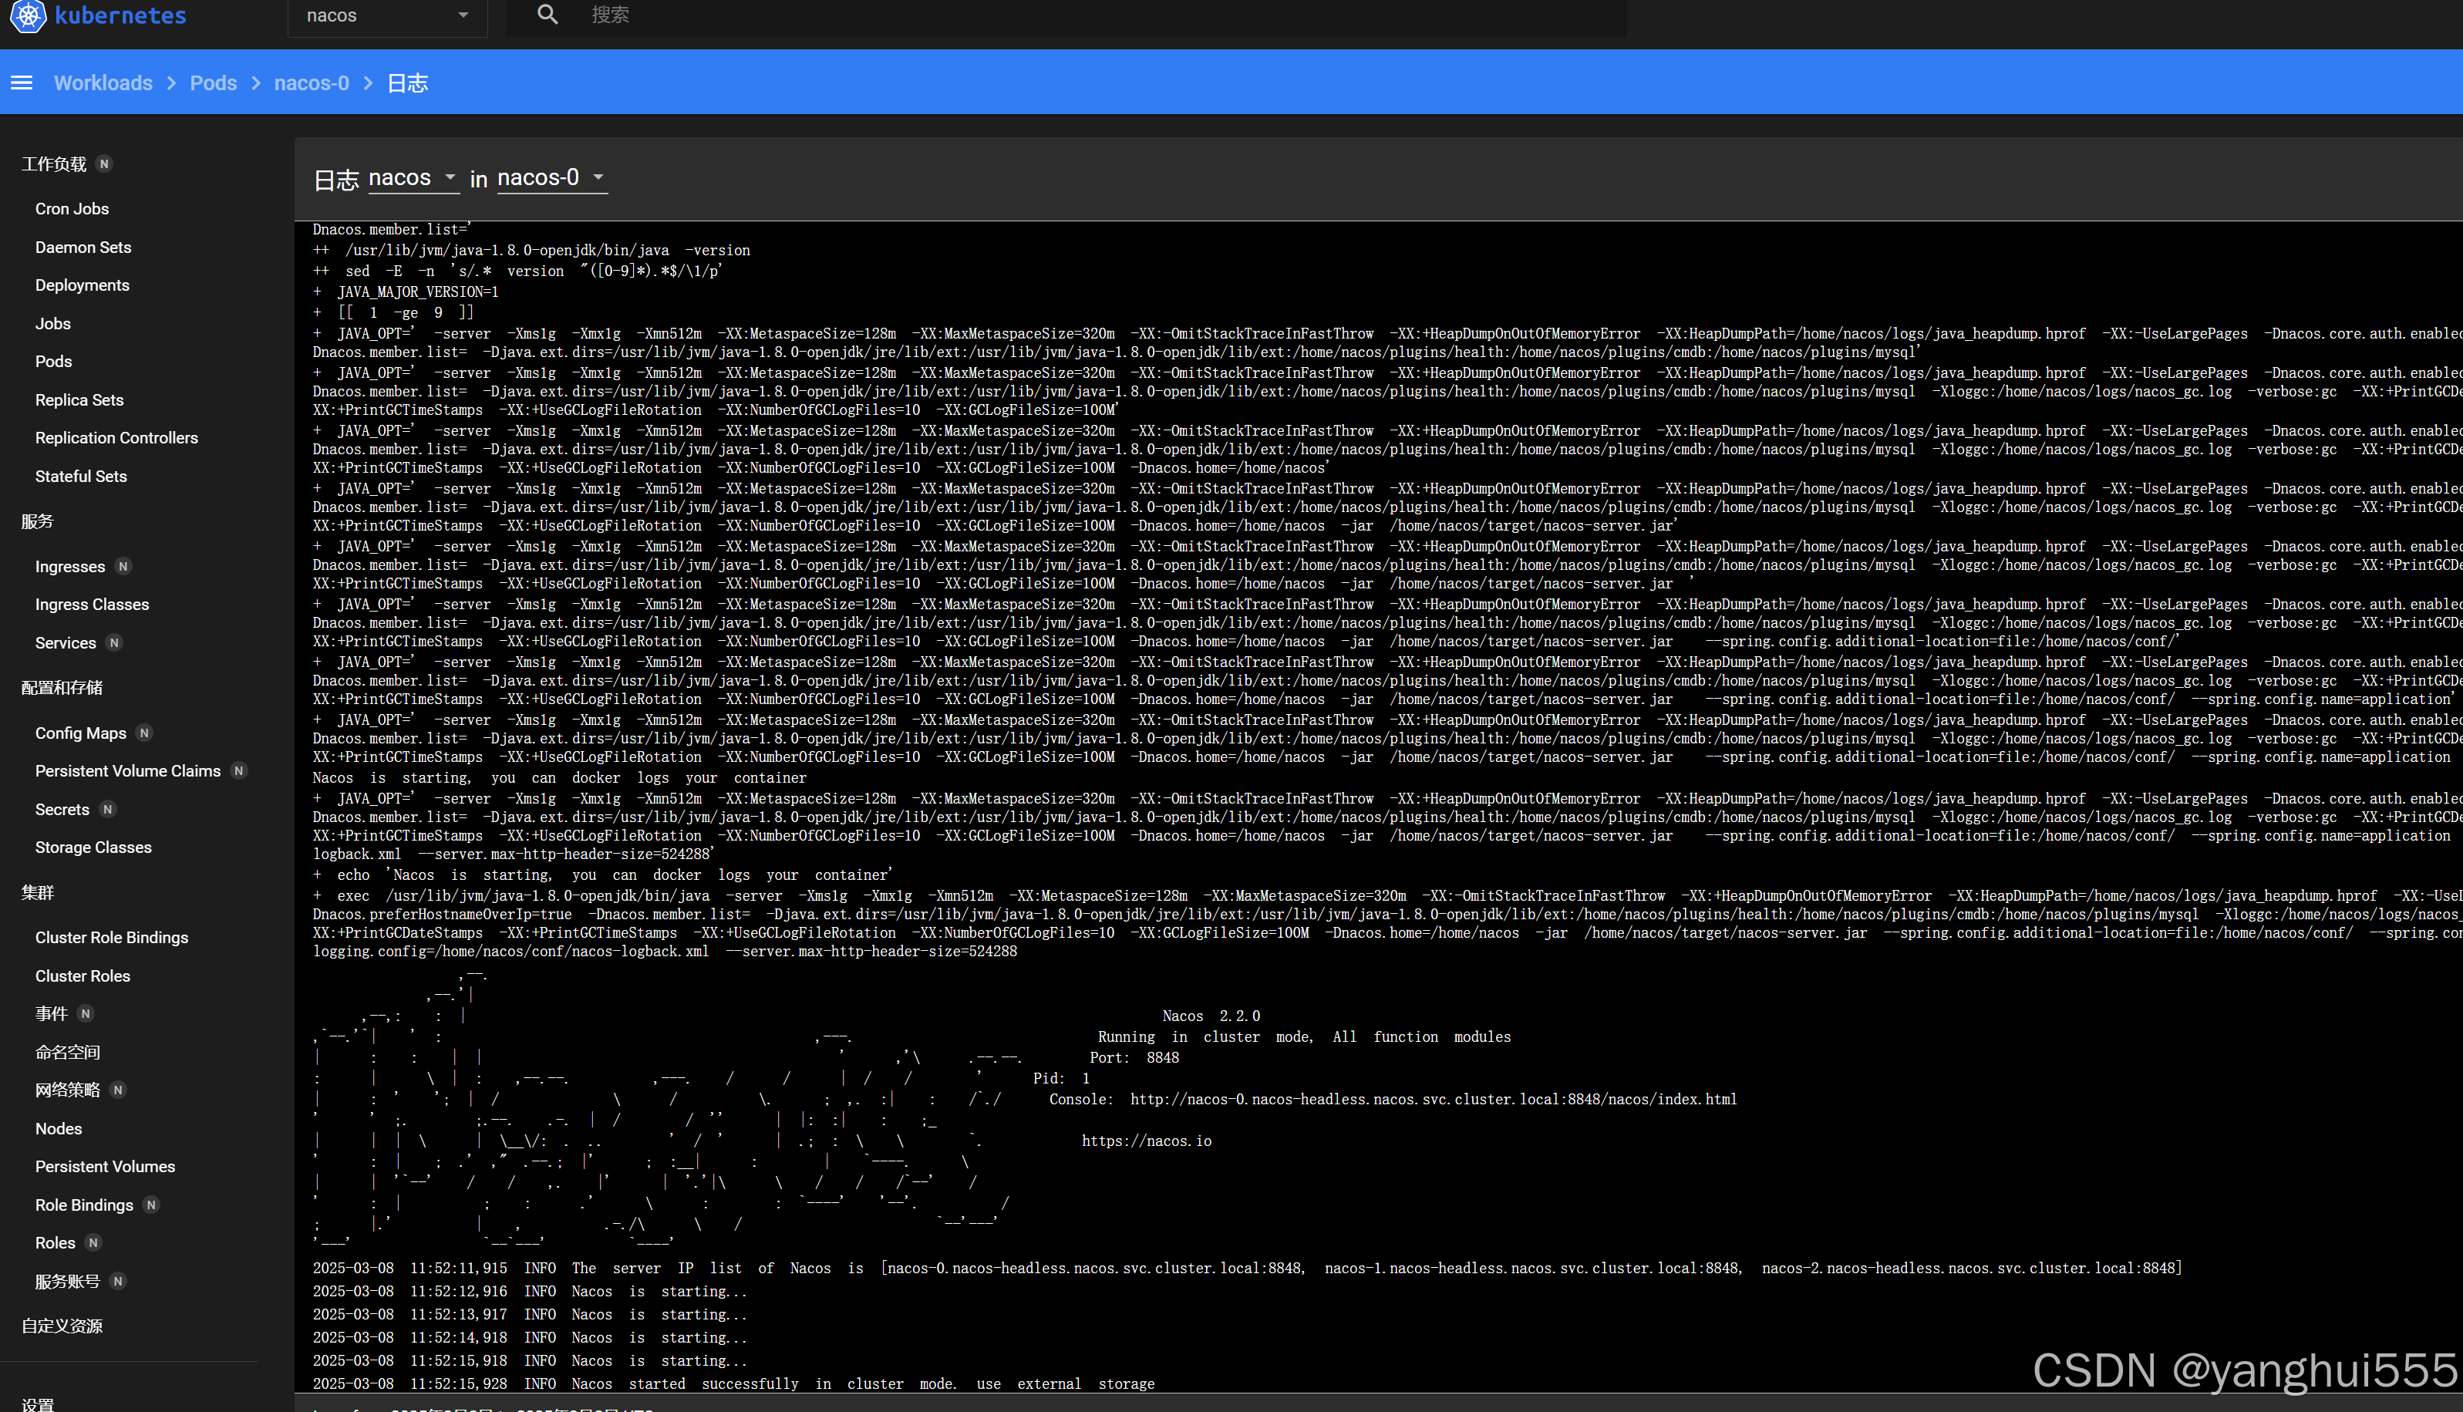Viewport: 2463px width, 1412px height.
Task: Open Pods breadcrumb link
Action: [214, 83]
